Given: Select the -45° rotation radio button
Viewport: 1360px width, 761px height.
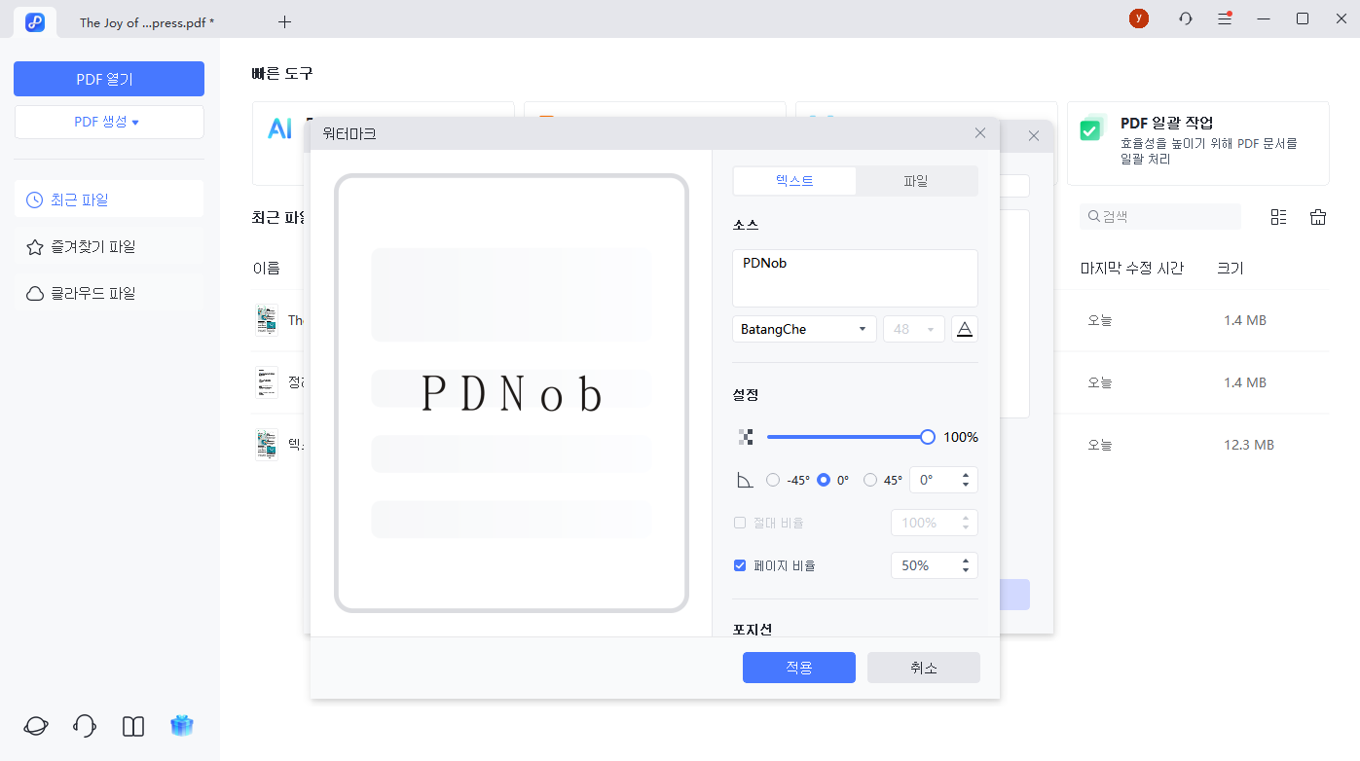Looking at the screenshot, I should pyautogui.click(x=773, y=480).
